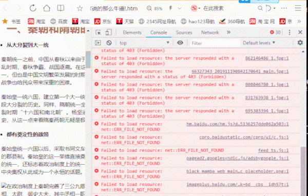Open 天猫 bookmark
The width and height of the screenshot is (308, 196).
click(125, 21)
